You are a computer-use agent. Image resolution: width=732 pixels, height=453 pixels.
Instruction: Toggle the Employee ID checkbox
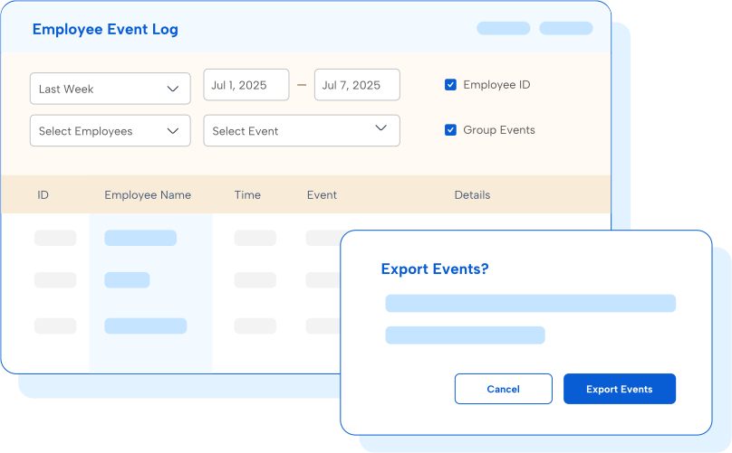(450, 85)
